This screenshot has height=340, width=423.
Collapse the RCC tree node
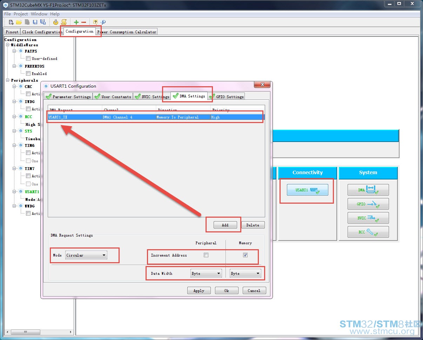[15, 117]
